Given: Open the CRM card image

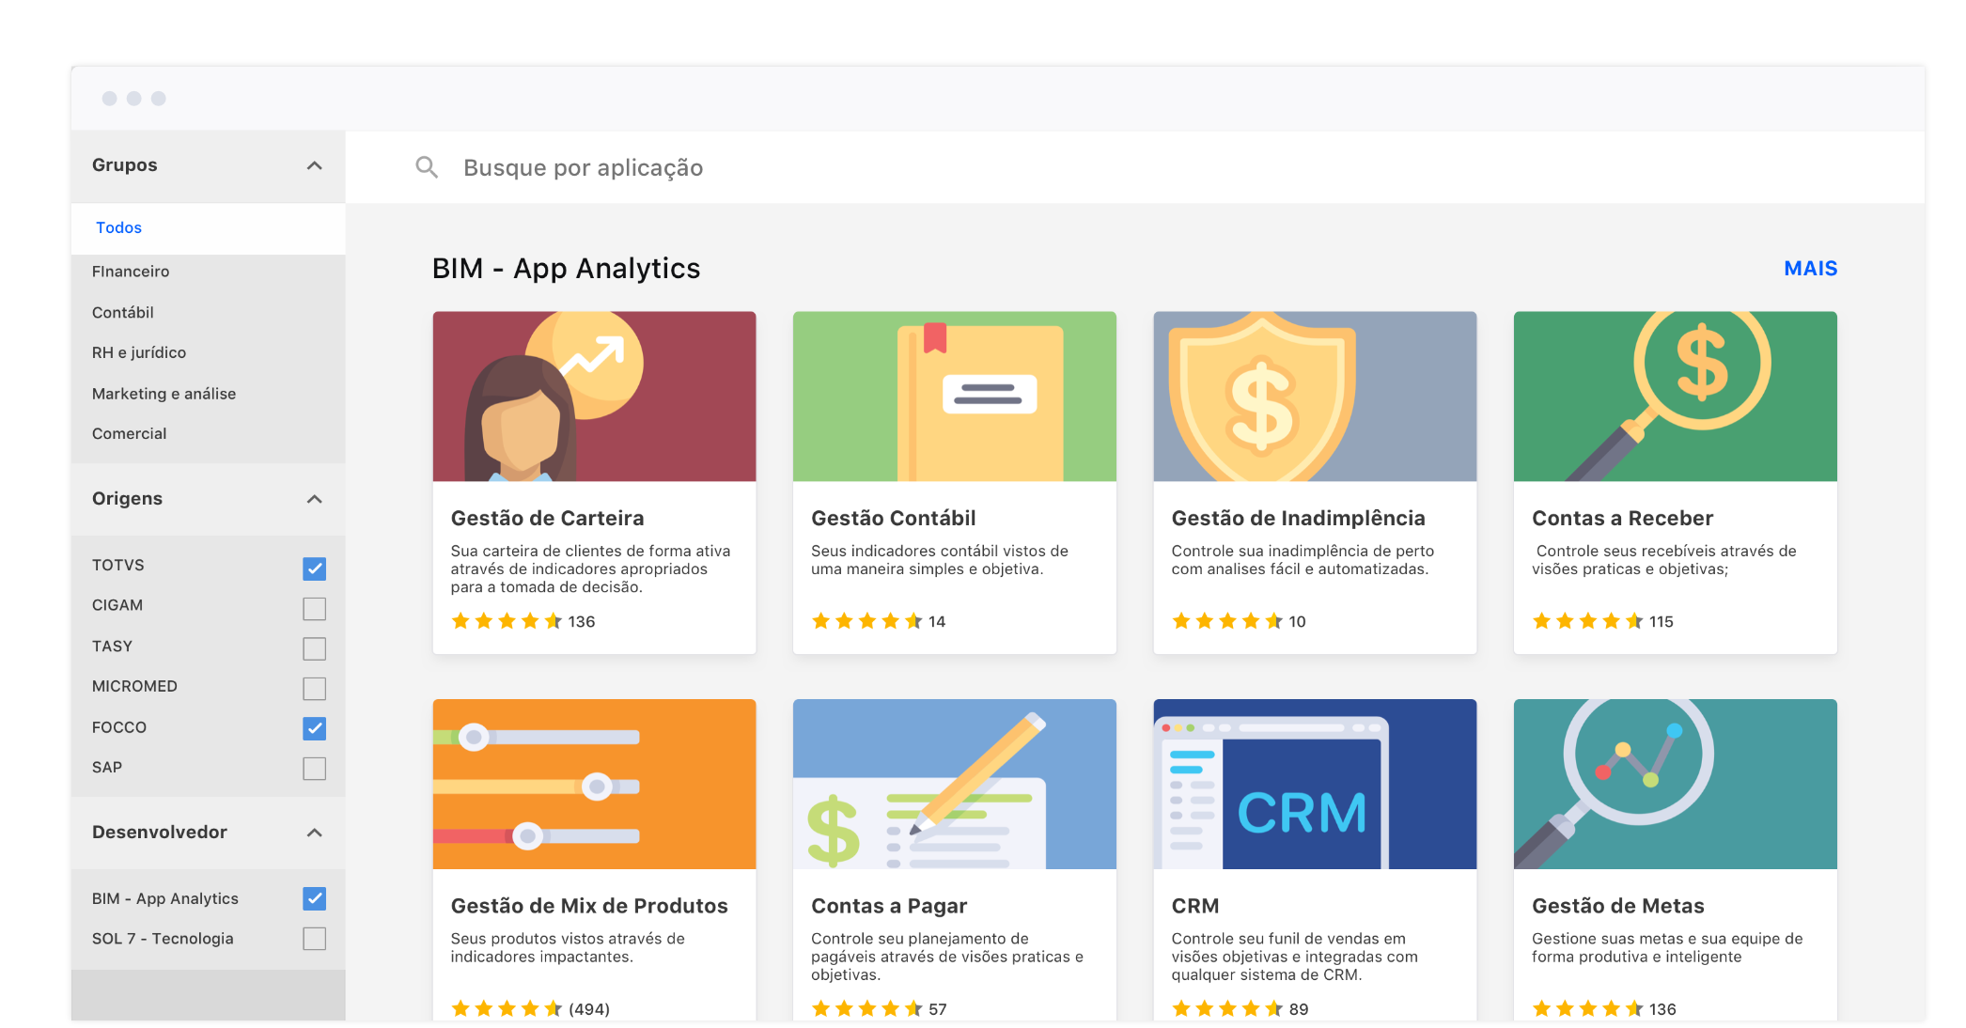Looking at the screenshot, I should point(1315,784).
